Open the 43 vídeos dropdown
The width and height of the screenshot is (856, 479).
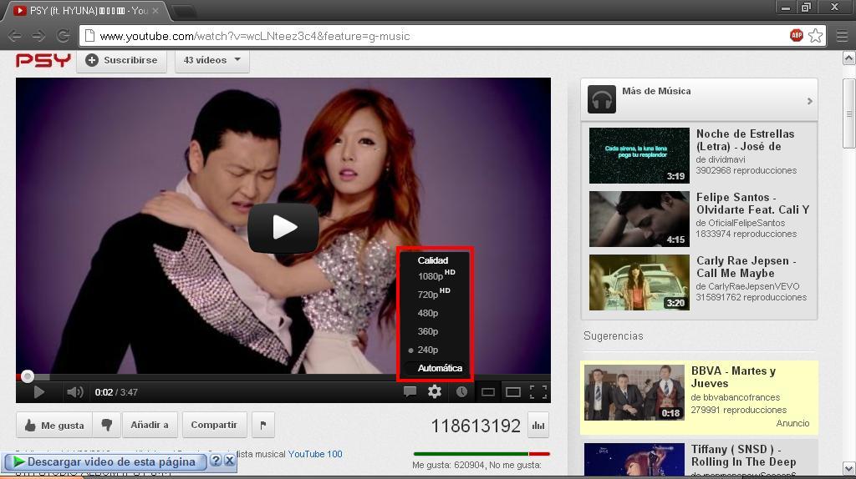coord(211,60)
